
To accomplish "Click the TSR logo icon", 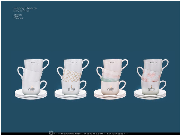I will click(x=52, y=133).
